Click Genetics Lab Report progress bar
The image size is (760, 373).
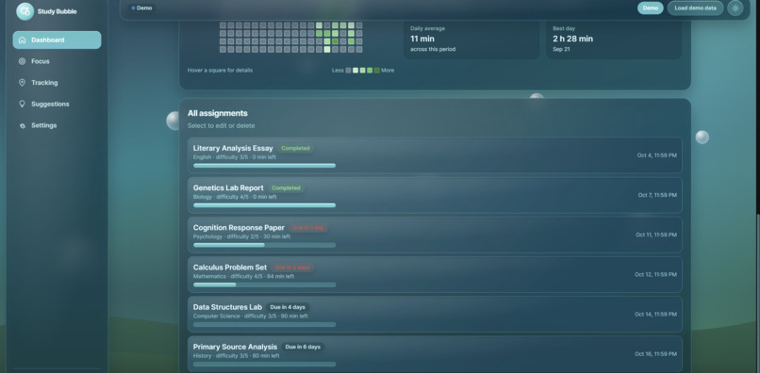click(265, 205)
